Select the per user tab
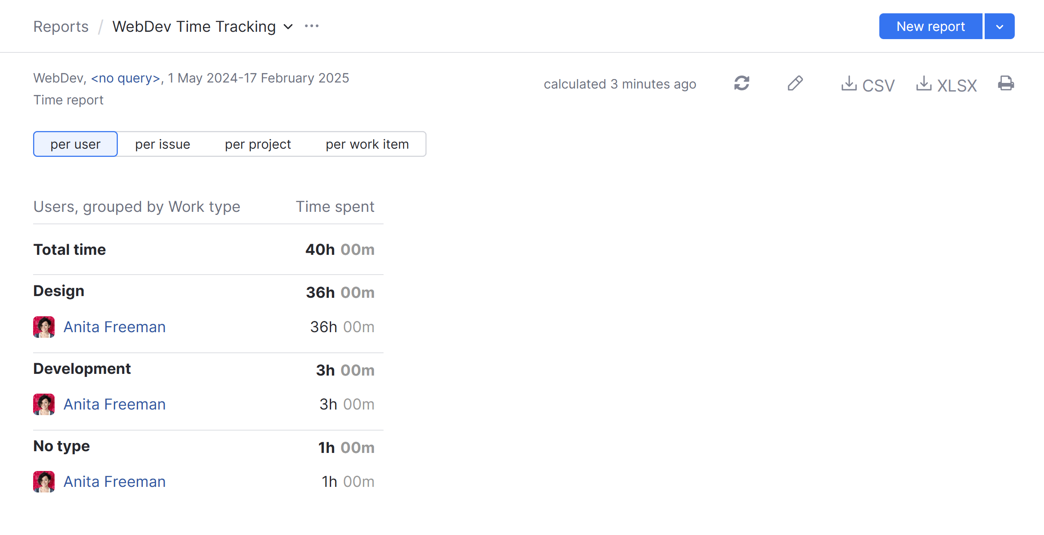 (75, 144)
